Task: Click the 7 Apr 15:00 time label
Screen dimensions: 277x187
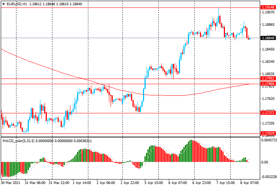Action: [x=225, y=183]
